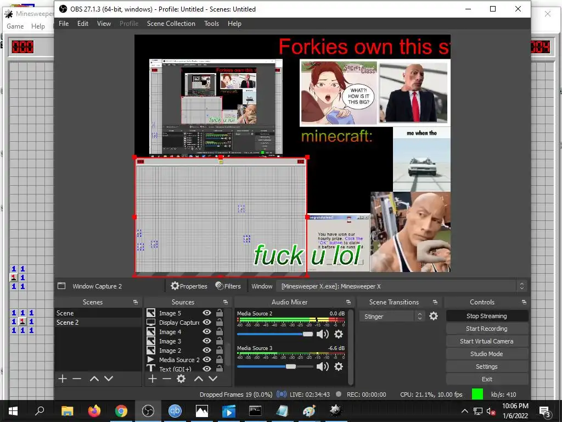This screenshot has height=422, width=562.
Task: Open source properties gear in Sources panel
Action: pyautogui.click(x=181, y=379)
